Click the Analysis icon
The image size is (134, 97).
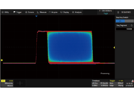click(73, 12)
